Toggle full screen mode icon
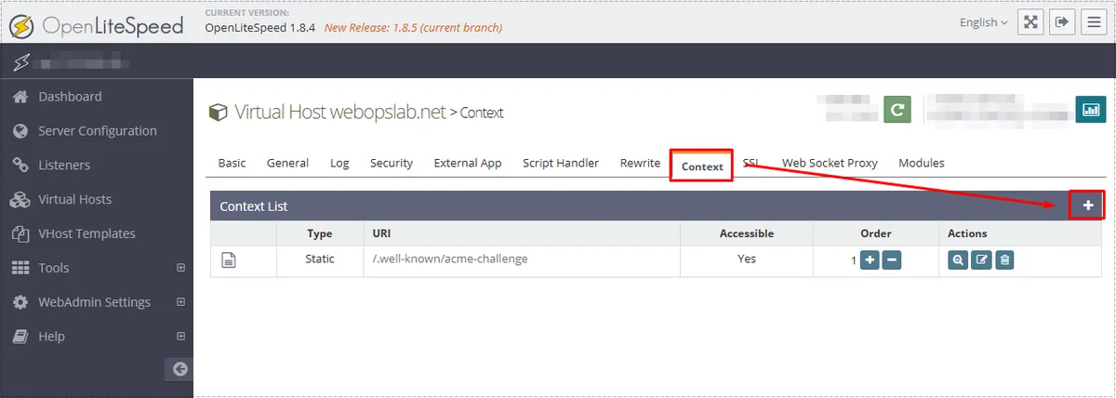The height and width of the screenshot is (398, 1116). pyautogui.click(x=1030, y=22)
